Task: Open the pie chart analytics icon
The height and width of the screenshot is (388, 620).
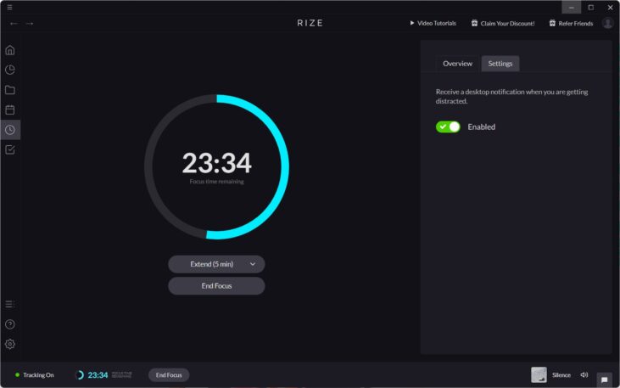Action: (10, 70)
